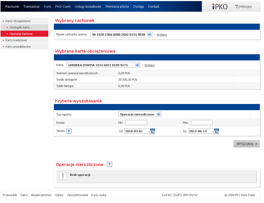Open the Przewodnik footer link
The height and width of the screenshot is (203, 264).
tap(10, 195)
